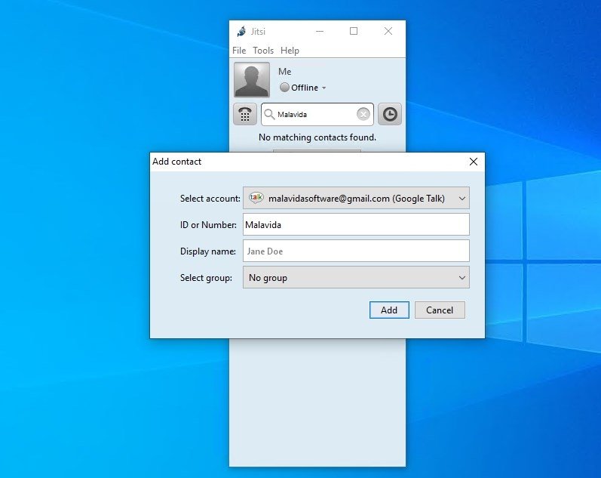Expand the Select group dropdown
The height and width of the screenshot is (478, 601).
point(356,278)
